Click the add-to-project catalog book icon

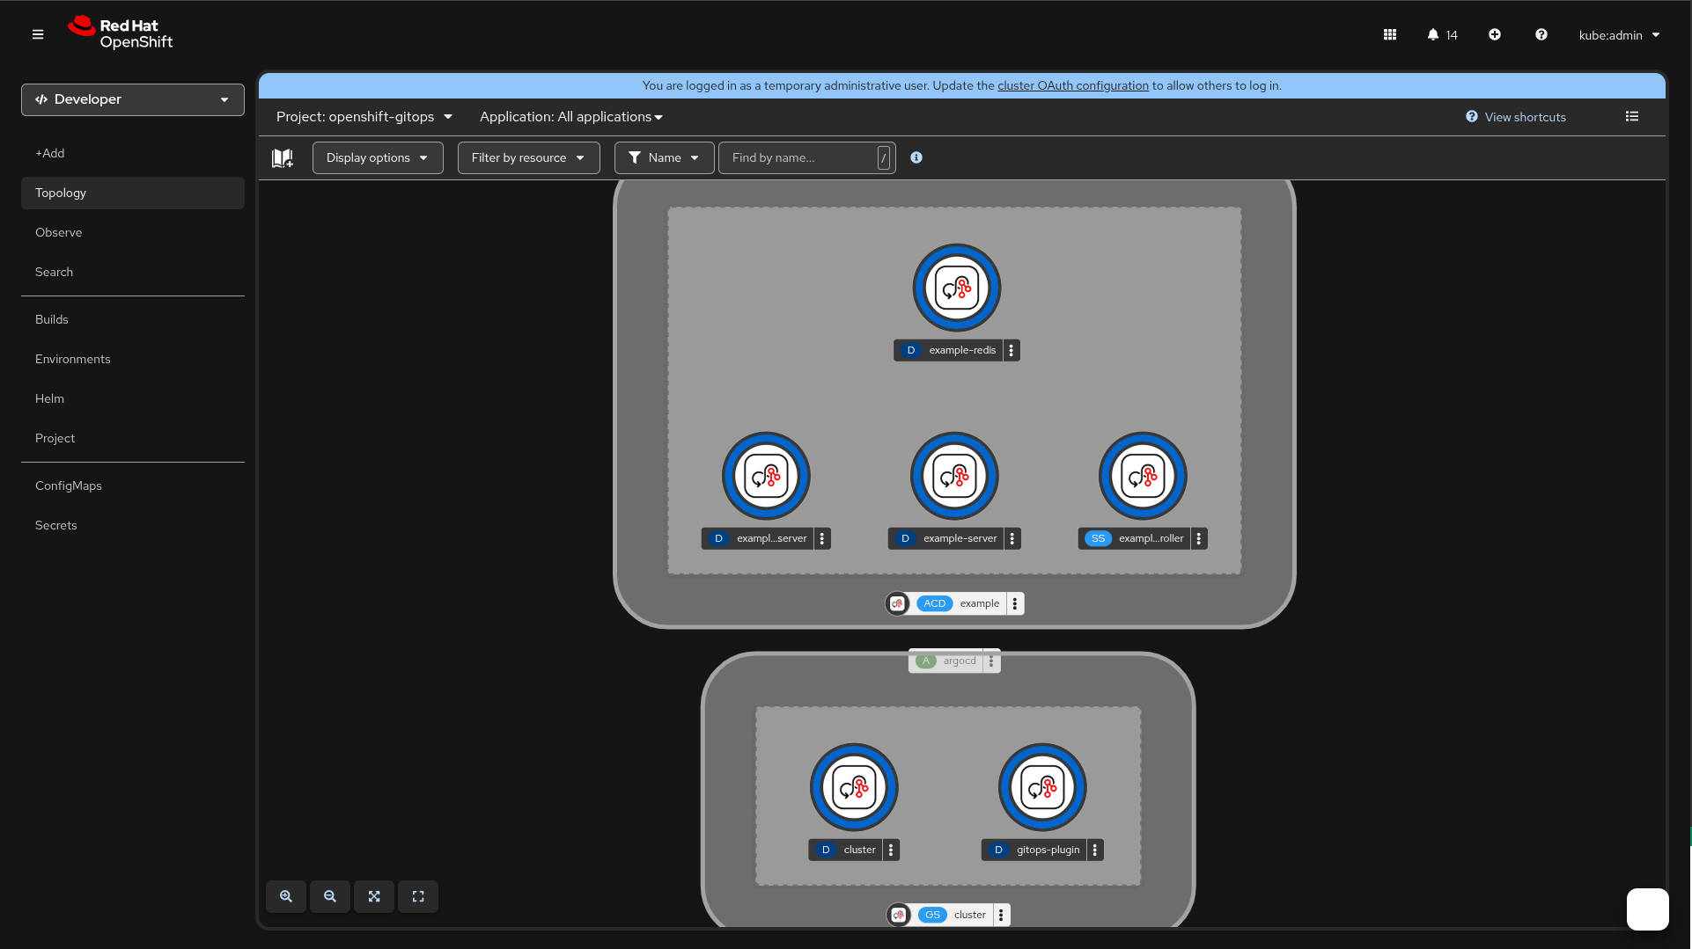pos(283,158)
